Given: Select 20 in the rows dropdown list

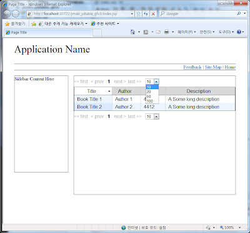Looking at the screenshot, I should coord(152,92).
